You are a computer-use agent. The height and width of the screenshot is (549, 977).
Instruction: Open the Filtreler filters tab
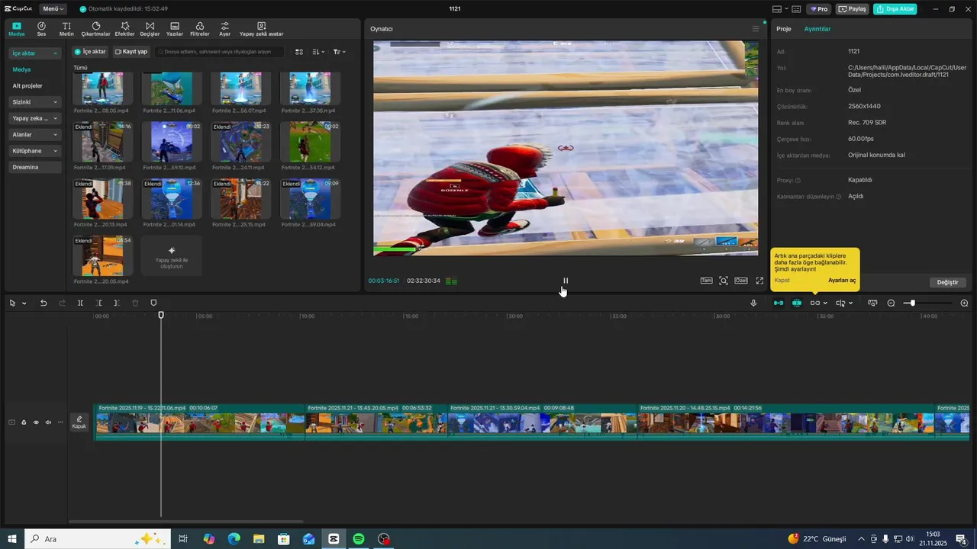tap(199, 29)
